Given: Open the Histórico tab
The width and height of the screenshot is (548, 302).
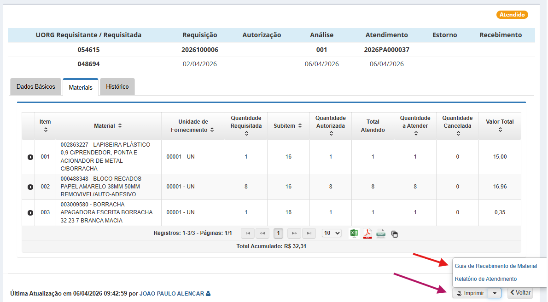Looking at the screenshot, I should point(117,86).
